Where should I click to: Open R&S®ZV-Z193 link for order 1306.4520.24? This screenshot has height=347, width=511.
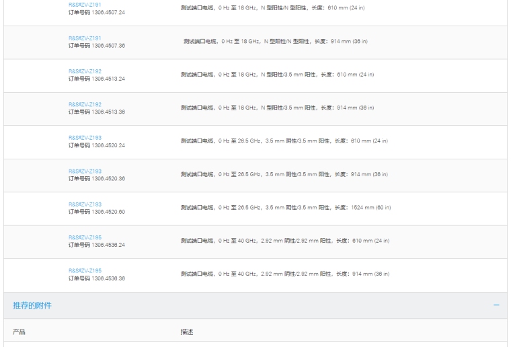pos(85,137)
